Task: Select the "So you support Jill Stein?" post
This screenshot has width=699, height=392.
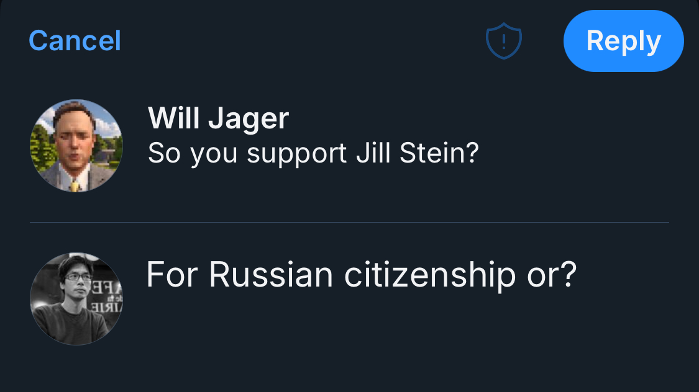Action: click(x=313, y=154)
